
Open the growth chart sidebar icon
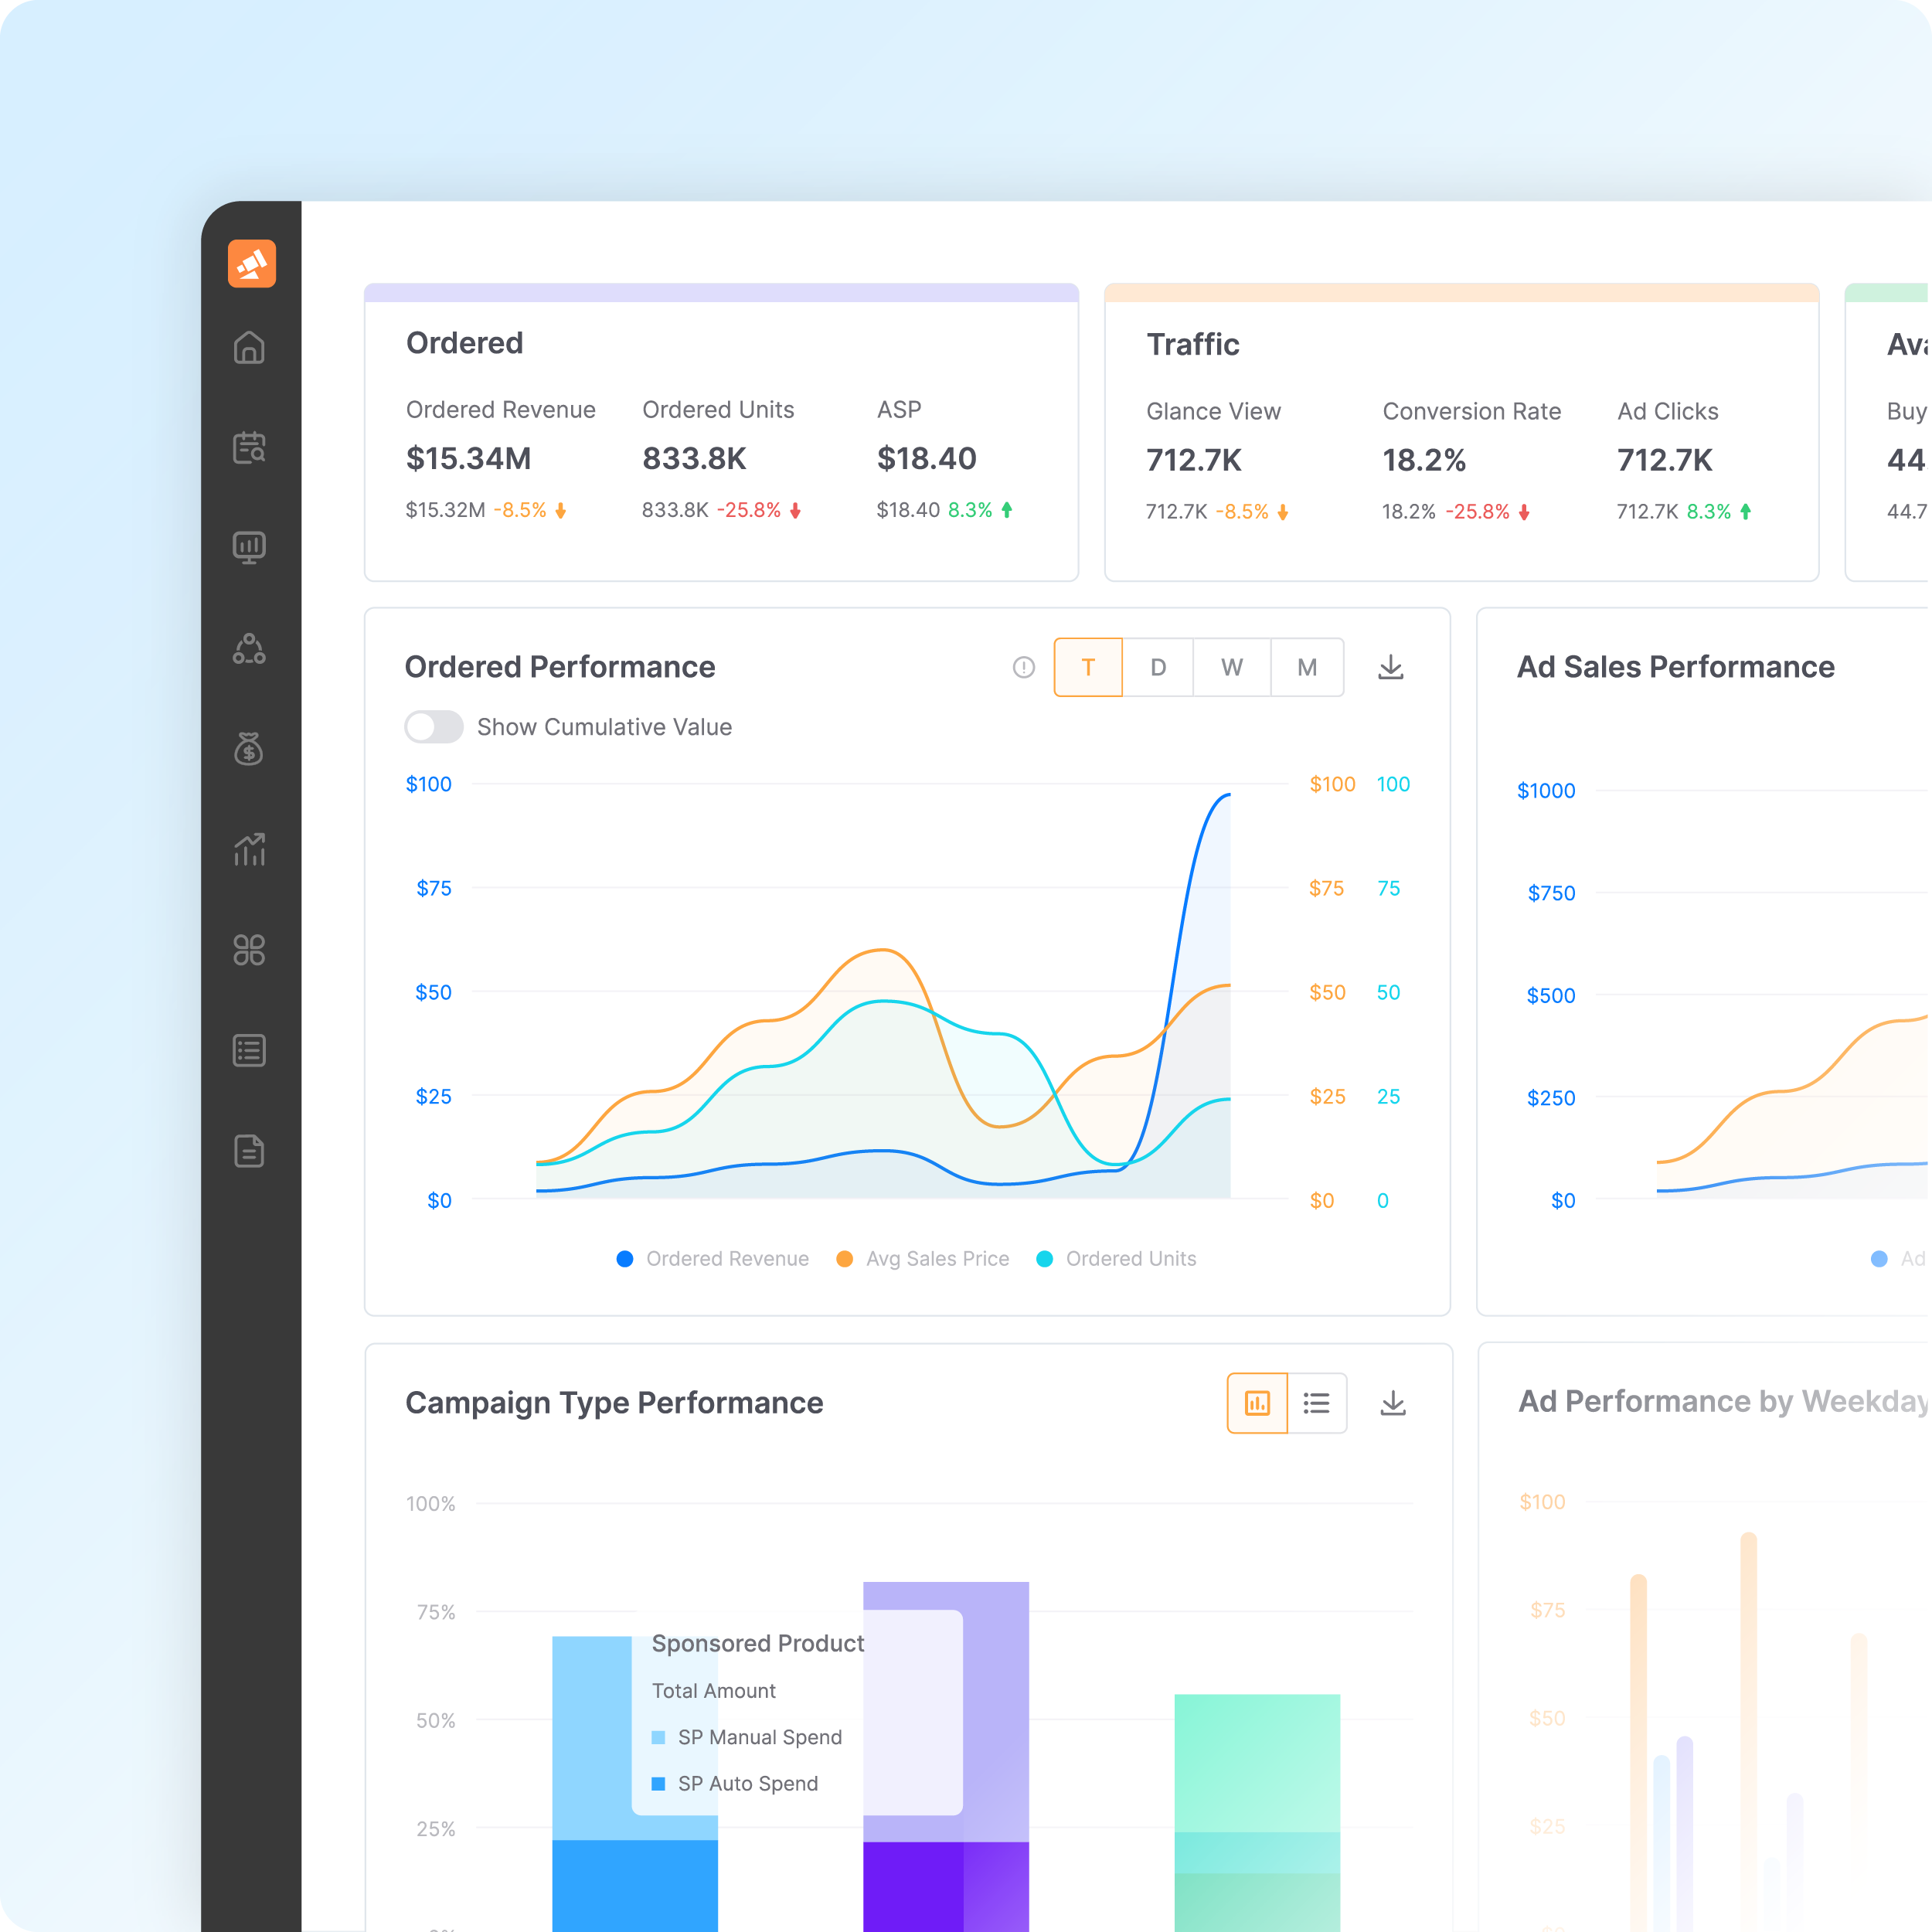[249, 850]
